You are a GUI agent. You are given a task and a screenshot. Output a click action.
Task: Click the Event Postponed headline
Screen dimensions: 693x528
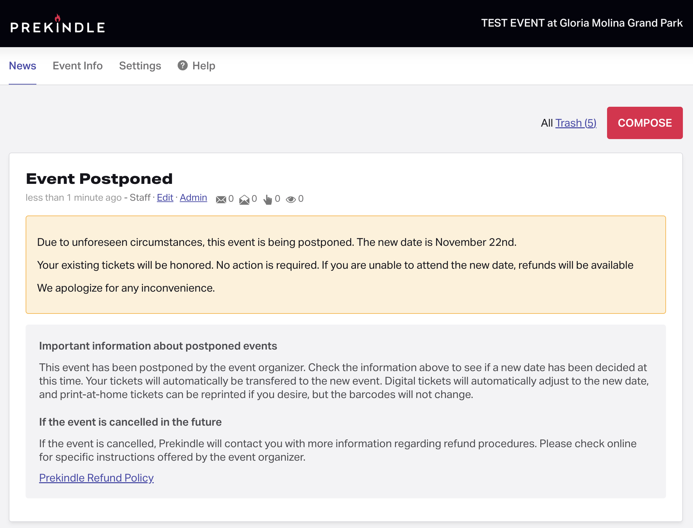pos(99,179)
